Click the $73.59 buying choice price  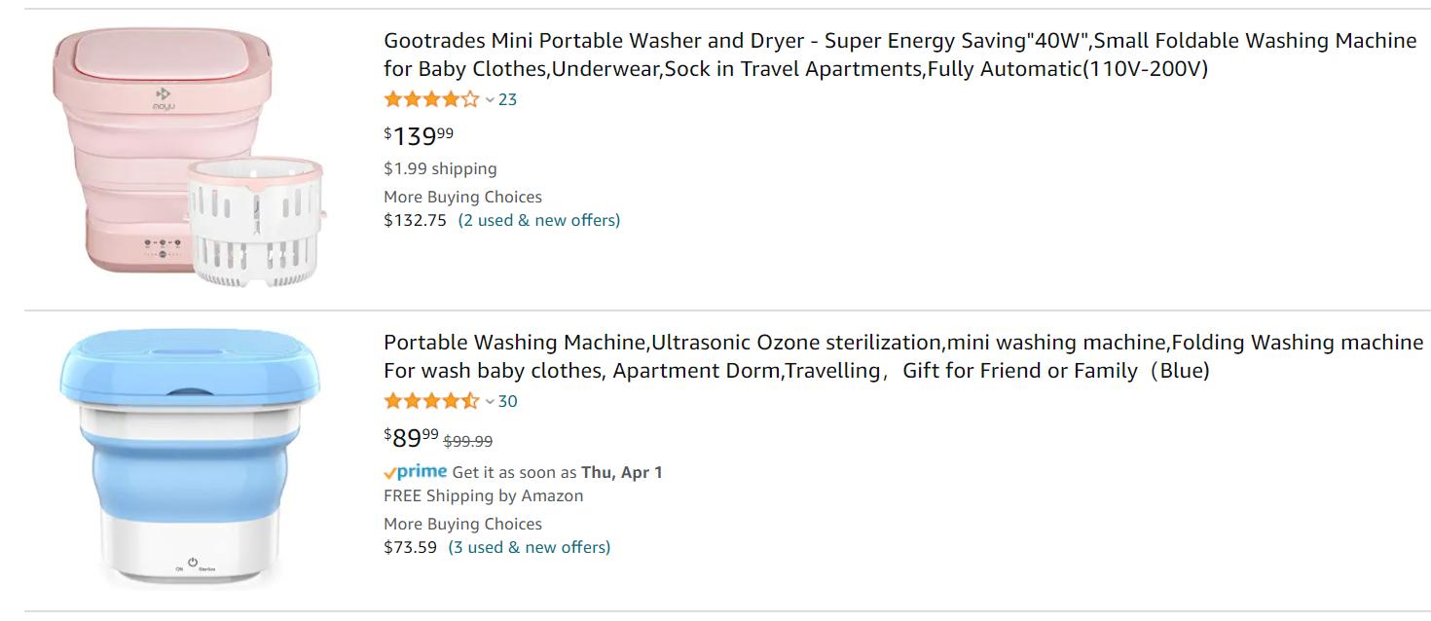click(411, 547)
